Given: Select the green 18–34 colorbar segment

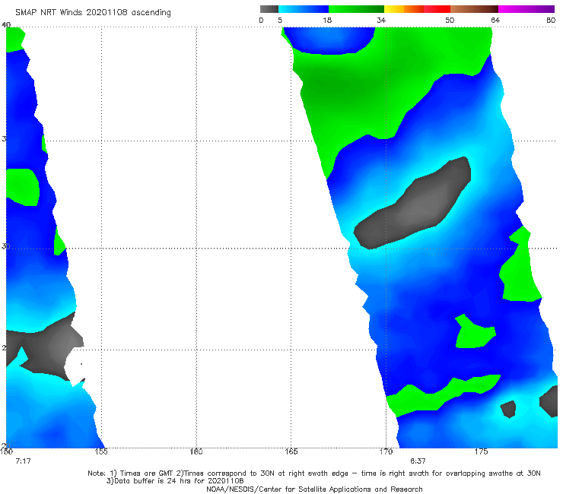Looking at the screenshot, I should [x=356, y=9].
